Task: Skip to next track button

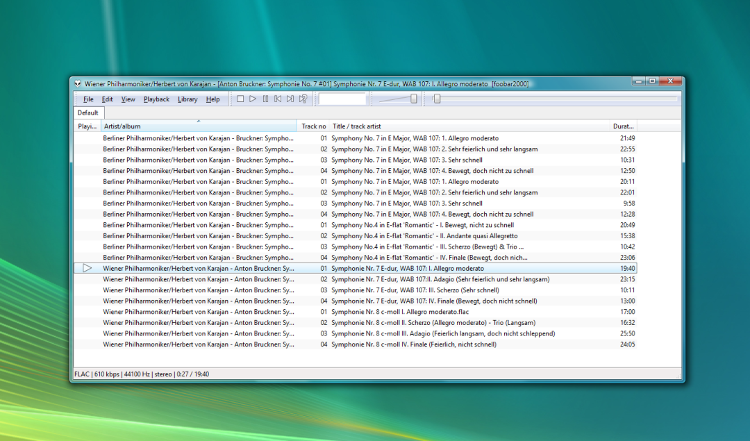Action: (290, 99)
